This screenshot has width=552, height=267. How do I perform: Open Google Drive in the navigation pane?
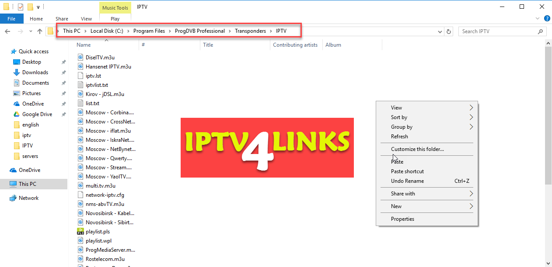coord(37,114)
